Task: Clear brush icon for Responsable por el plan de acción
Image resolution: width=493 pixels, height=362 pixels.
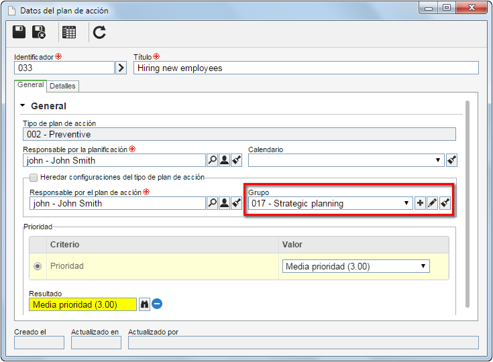Action: [236, 203]
